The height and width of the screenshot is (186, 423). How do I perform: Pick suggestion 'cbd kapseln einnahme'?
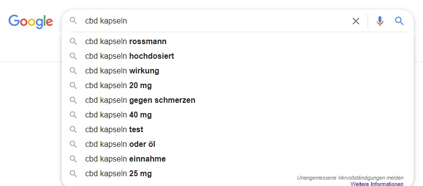(x=237, y=159)
